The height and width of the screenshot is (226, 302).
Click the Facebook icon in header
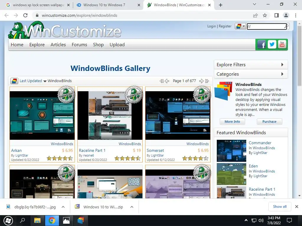(x=262, y=45)
